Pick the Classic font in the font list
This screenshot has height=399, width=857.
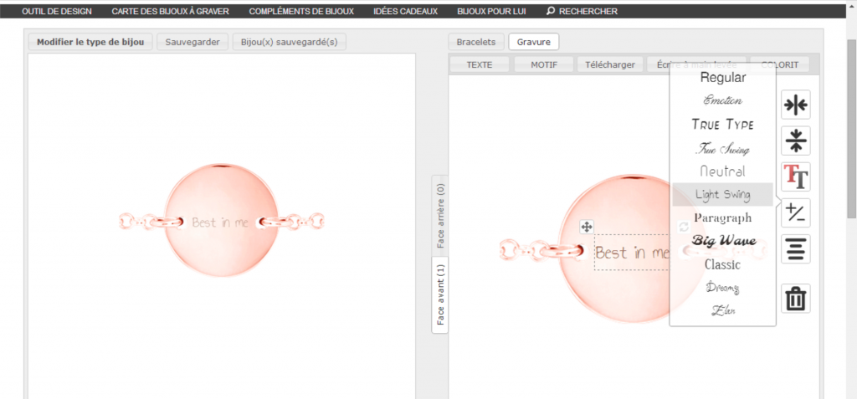coord(722,264)
